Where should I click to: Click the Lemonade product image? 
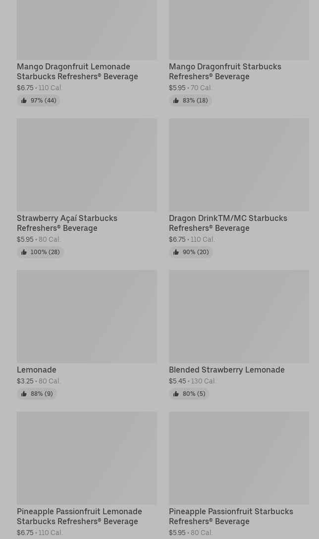point(87,316)
